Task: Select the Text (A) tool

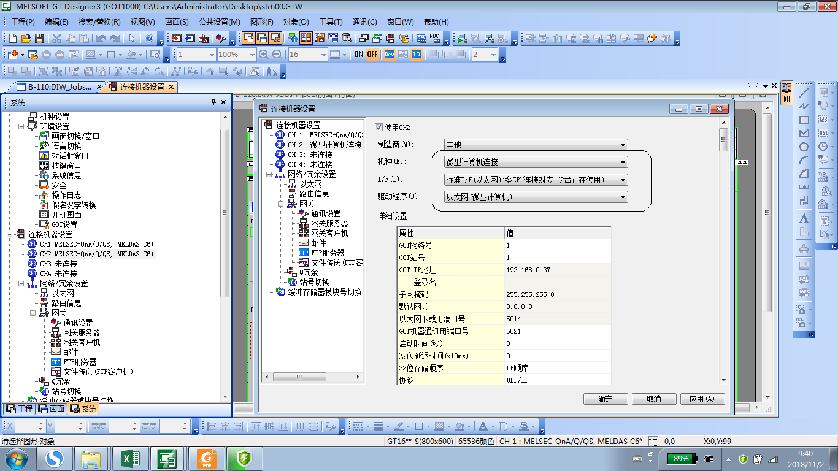Action: coord(804,218)
